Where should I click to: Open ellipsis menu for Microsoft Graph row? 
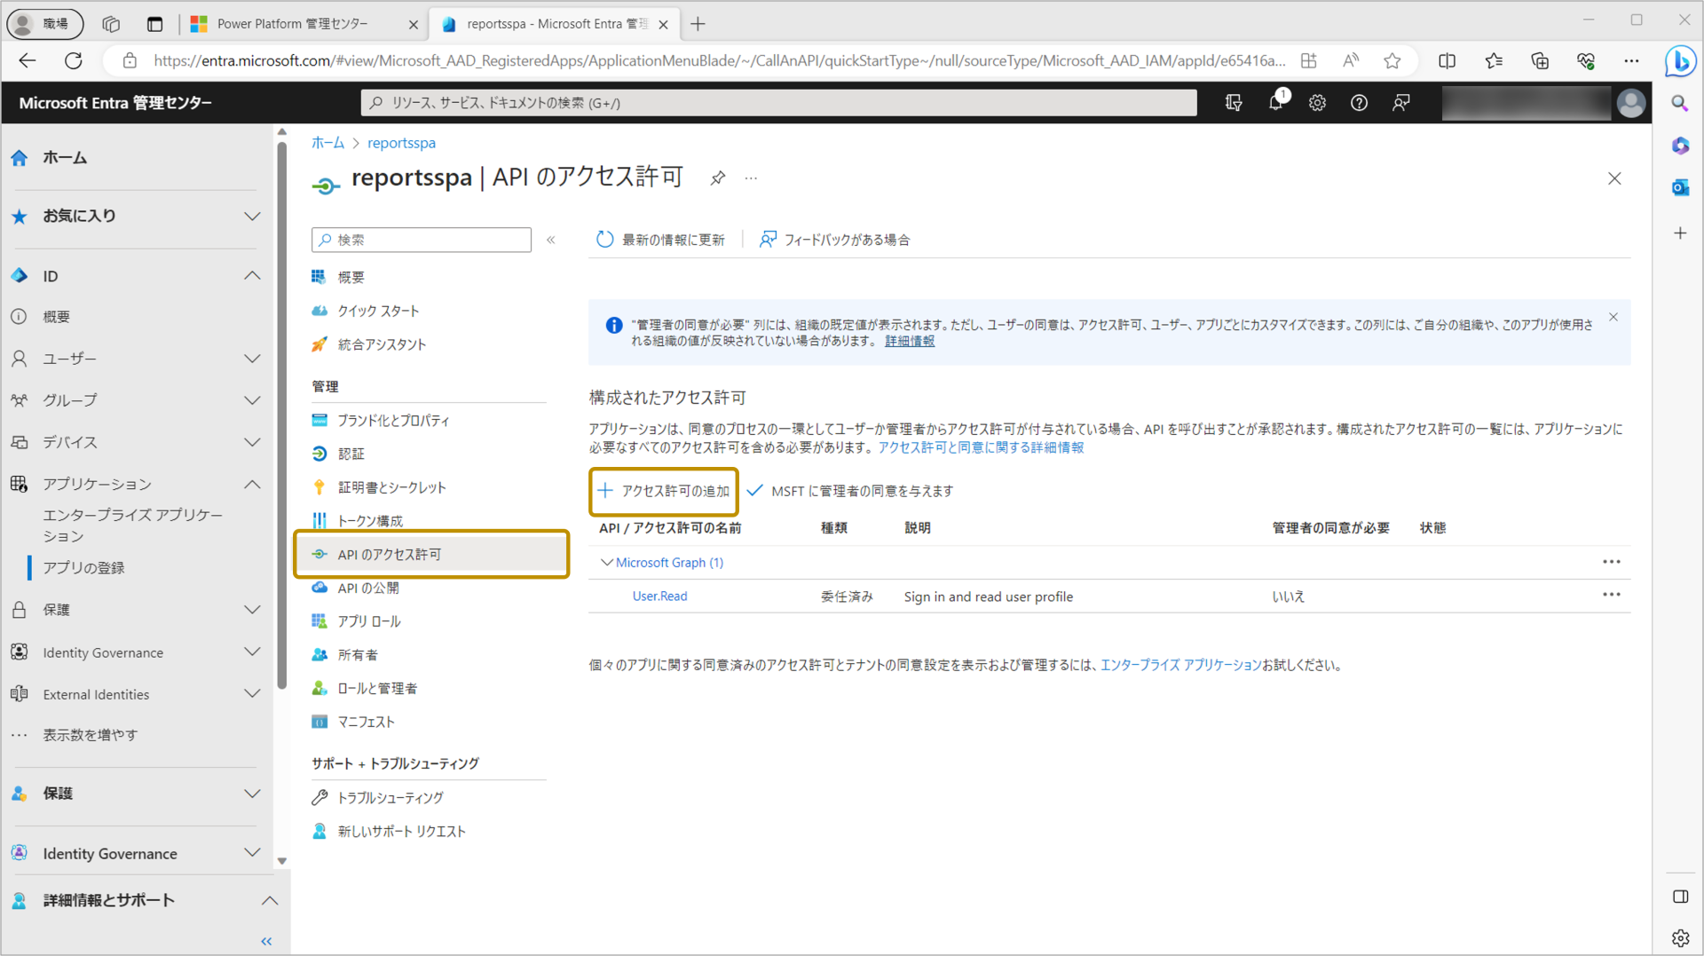pos(1612,562)
